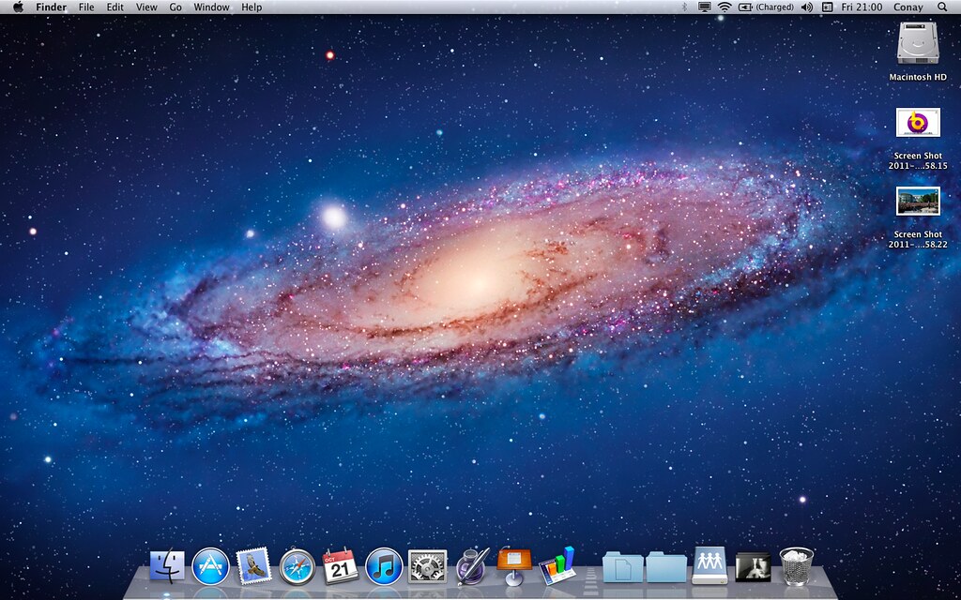
Task: Open iCal showing Oct 21 in the Dock
Action: pos(340,565)
